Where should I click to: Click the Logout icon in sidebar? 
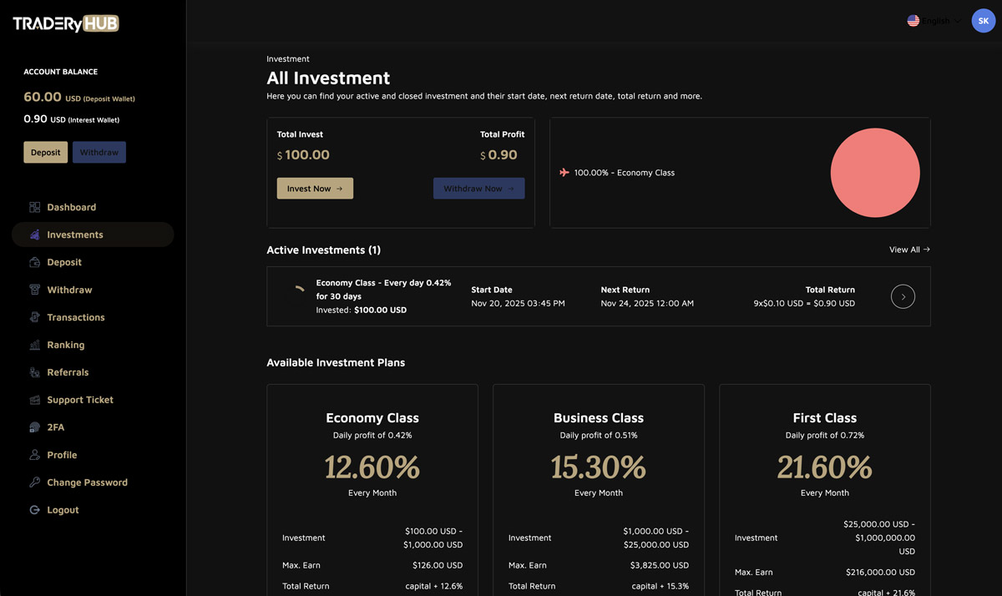[x=34, y=510]
